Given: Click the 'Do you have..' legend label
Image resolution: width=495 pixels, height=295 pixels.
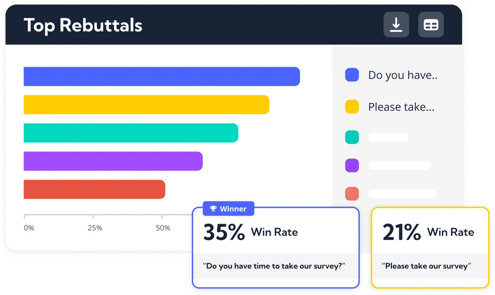Looking at the screenshot, I should pyautogui.click(x=403, y=75).
